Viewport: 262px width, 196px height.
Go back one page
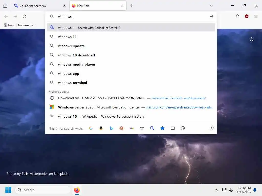click(6, 16)
